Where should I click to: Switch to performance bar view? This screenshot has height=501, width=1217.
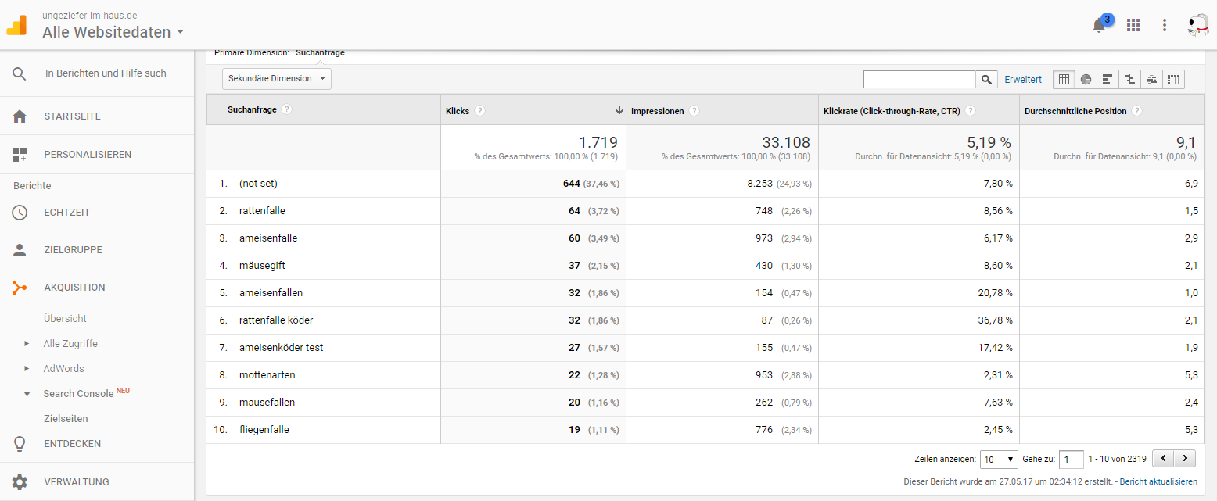tap(1108, 79)
